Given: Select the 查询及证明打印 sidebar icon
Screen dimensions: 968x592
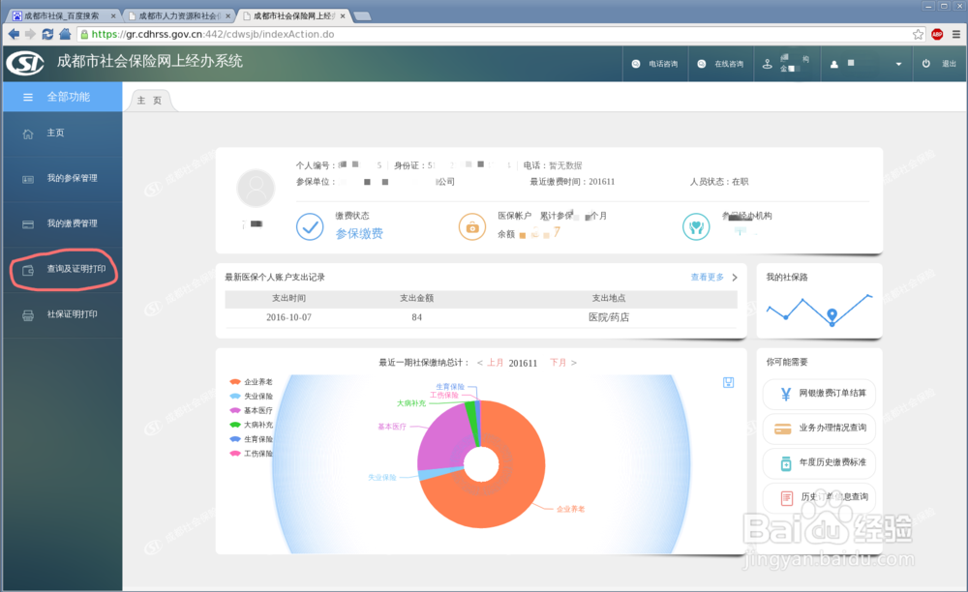Looking at the screenshot, I should 26,270.
